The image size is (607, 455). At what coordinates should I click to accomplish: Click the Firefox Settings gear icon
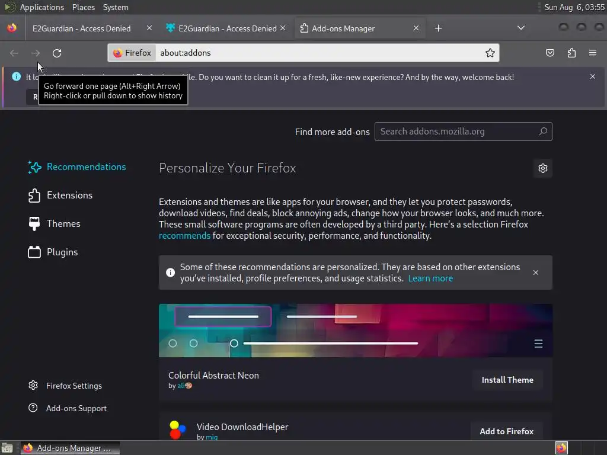[x=33, y=385]
